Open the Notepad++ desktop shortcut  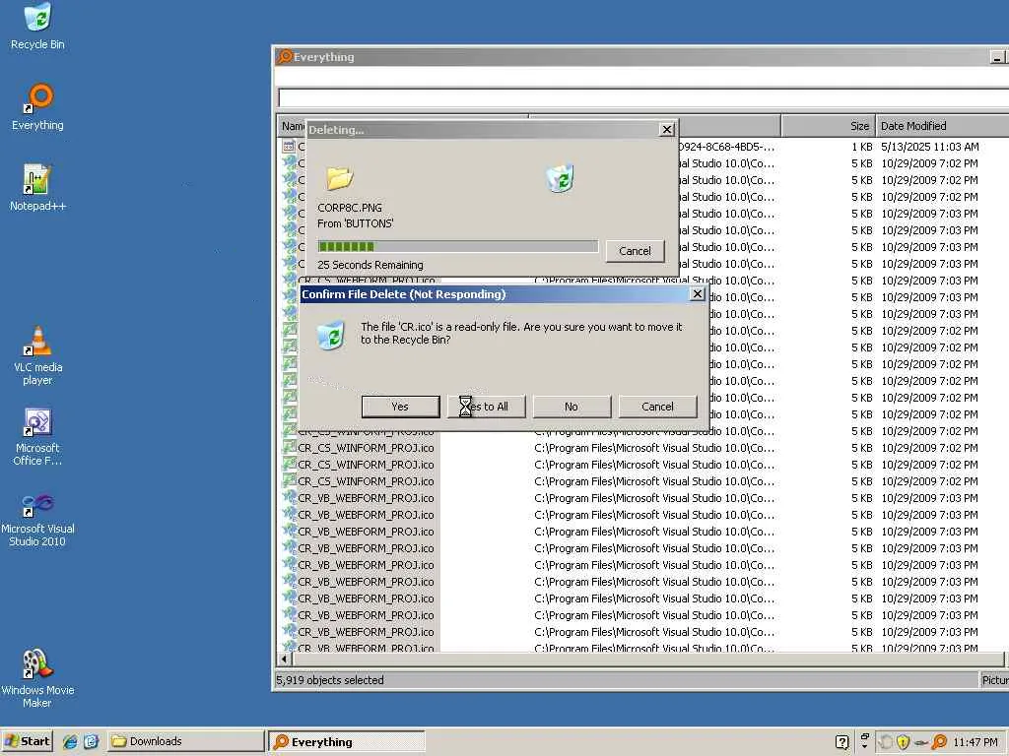37,188
